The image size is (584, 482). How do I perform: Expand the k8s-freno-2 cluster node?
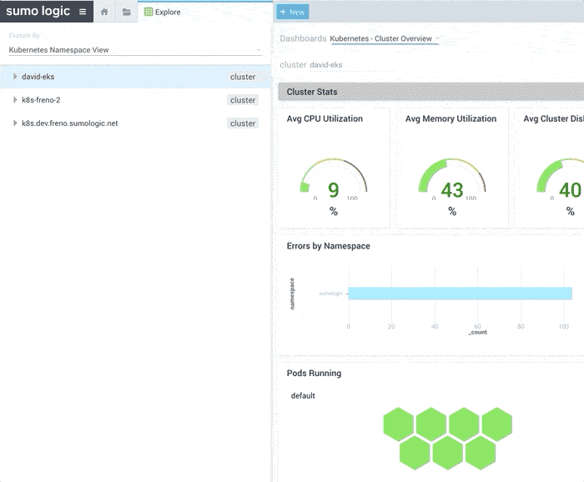click(x=15, y=100)
